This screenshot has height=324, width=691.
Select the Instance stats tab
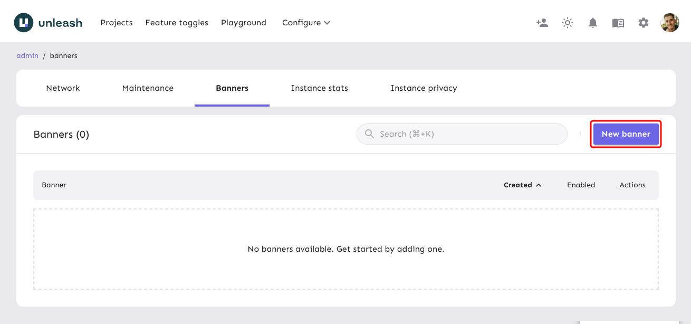(x=319, y=88)
